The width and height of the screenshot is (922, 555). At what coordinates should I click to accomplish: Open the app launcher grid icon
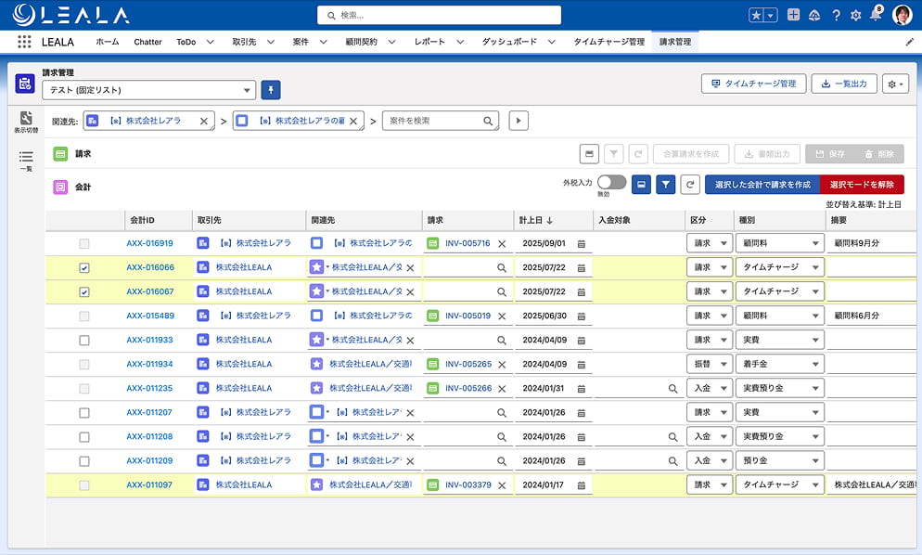pyautogui.click(x=24, y=42)
